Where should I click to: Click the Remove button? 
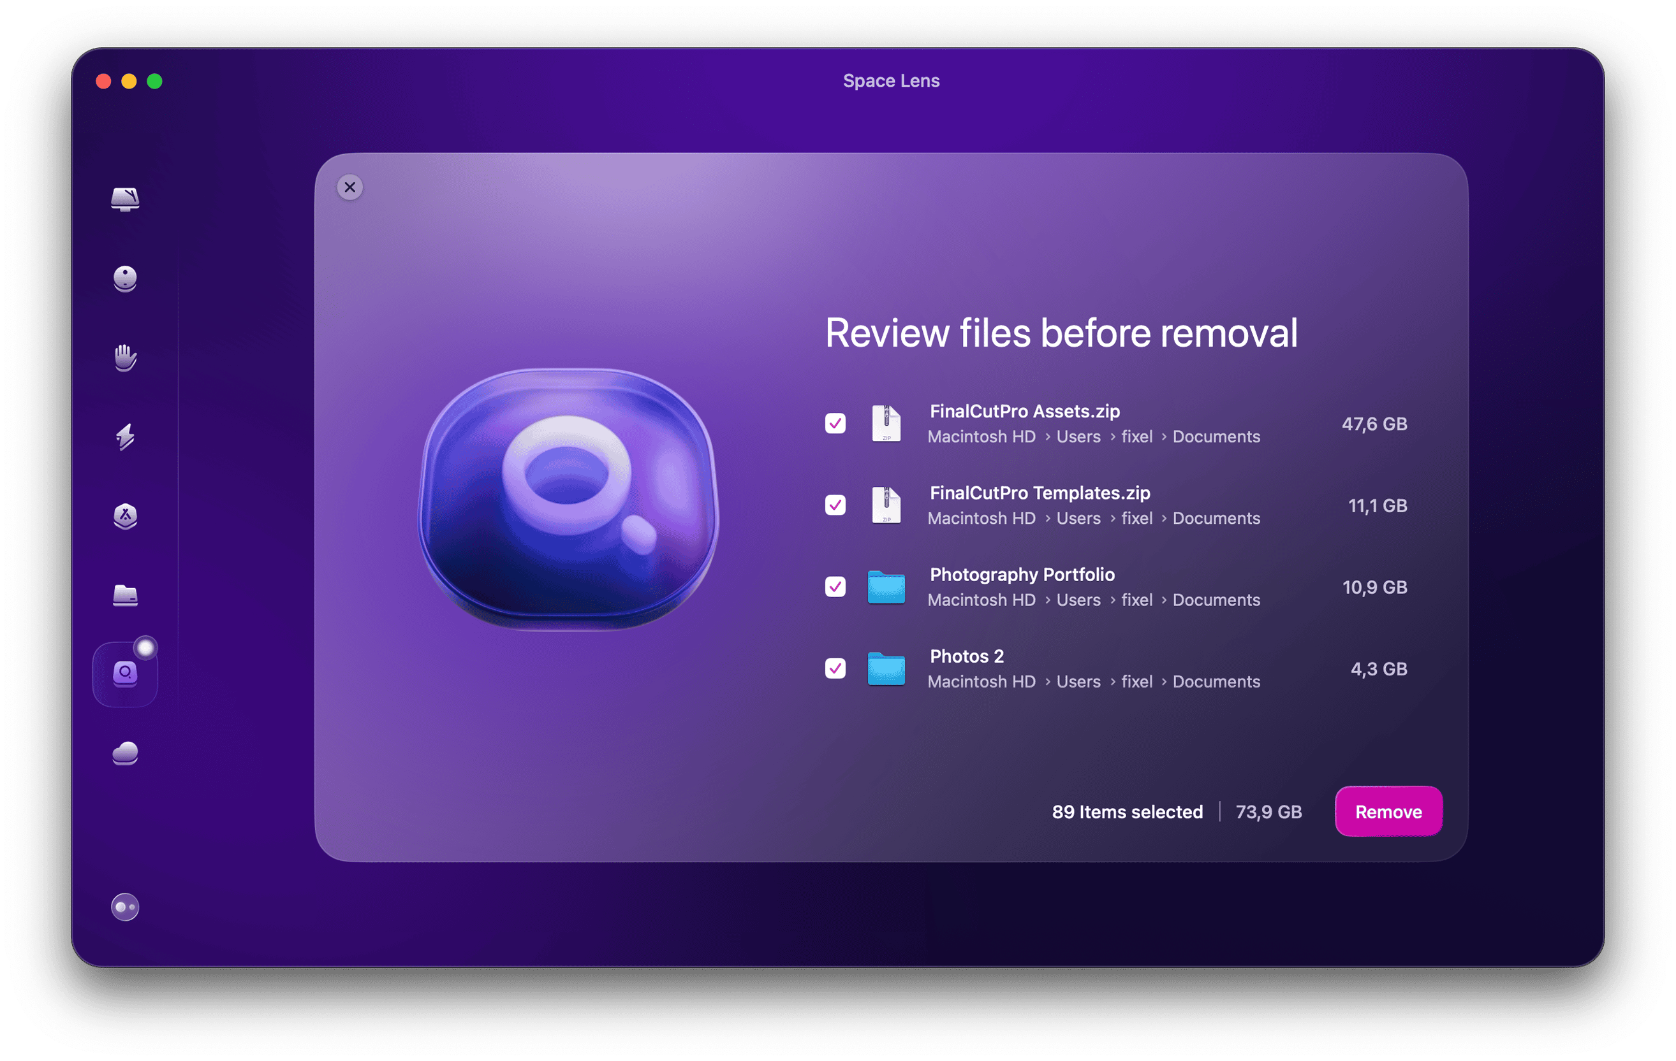1388,811
